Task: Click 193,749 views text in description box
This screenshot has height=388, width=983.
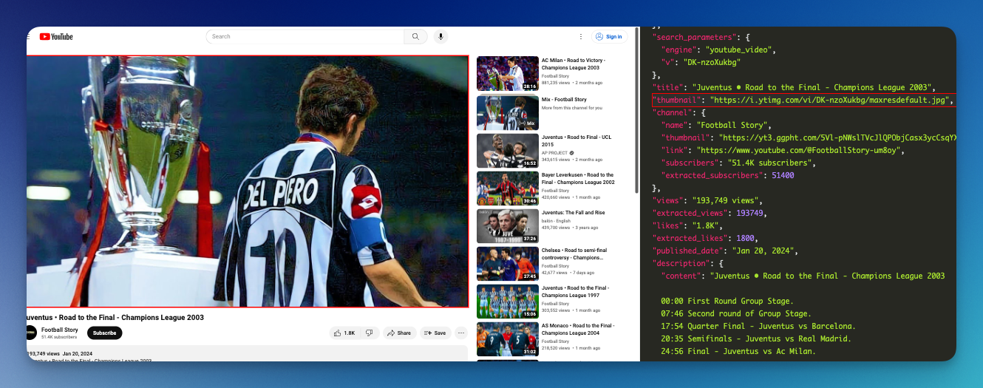Action: [43, 354]
